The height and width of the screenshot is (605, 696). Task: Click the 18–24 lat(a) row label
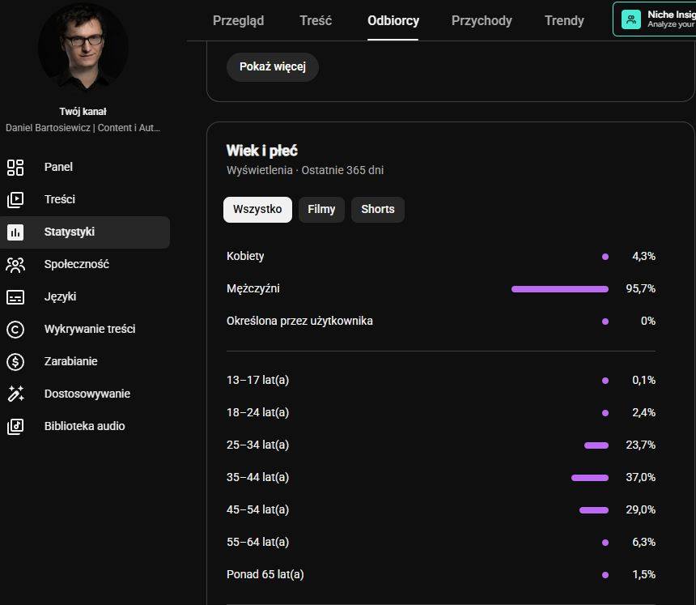(x=257, y=413)
